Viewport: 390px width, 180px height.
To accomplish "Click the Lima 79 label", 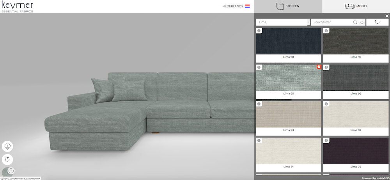I will 356,167.
